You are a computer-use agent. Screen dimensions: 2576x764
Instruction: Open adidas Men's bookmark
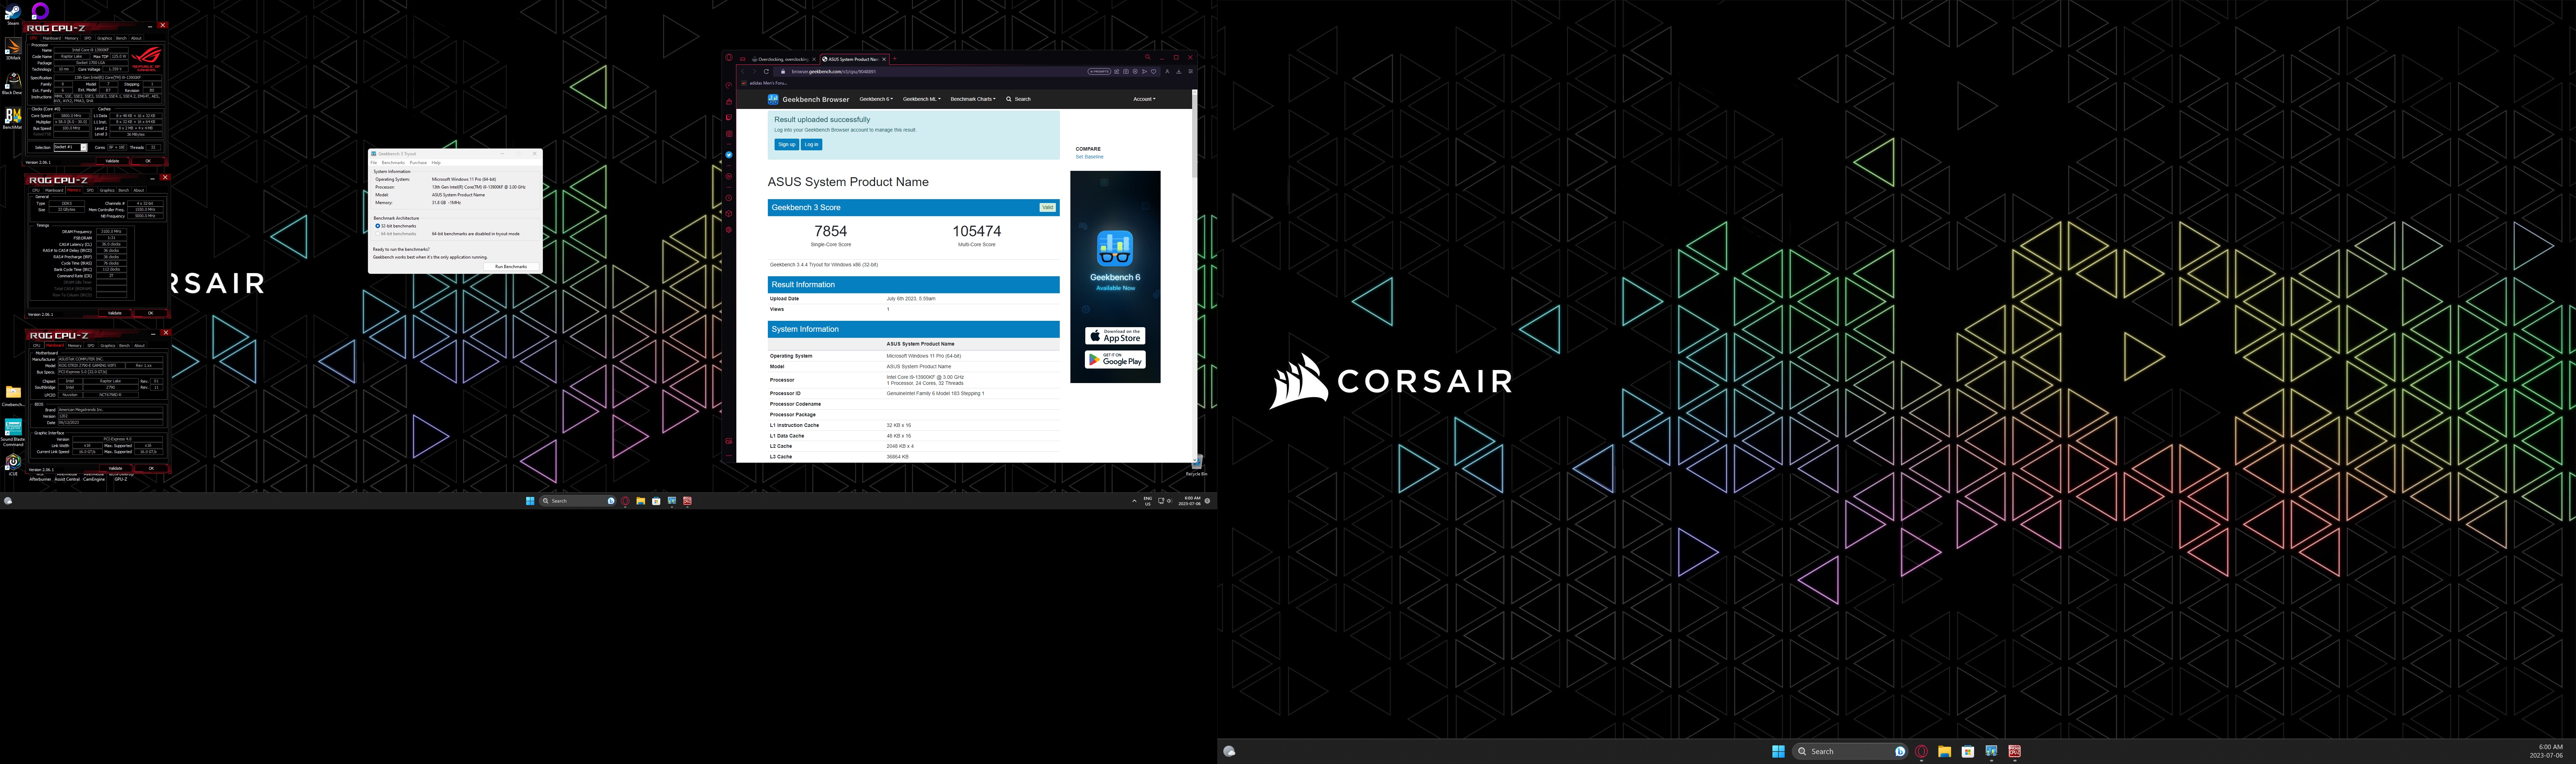pyautogui.click(x=764, y=83)
